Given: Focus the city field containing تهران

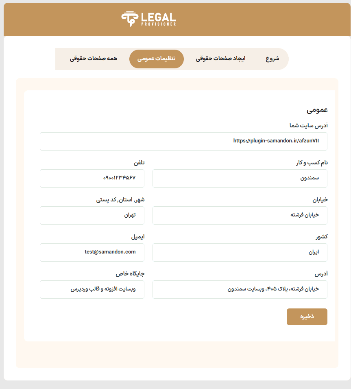Looking at the screenshot, I should (x=92, y=215).
